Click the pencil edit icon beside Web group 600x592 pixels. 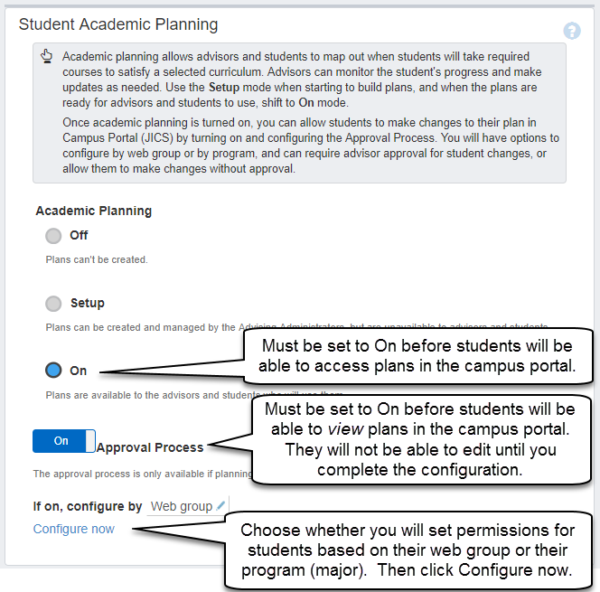(x=221, y=506)
